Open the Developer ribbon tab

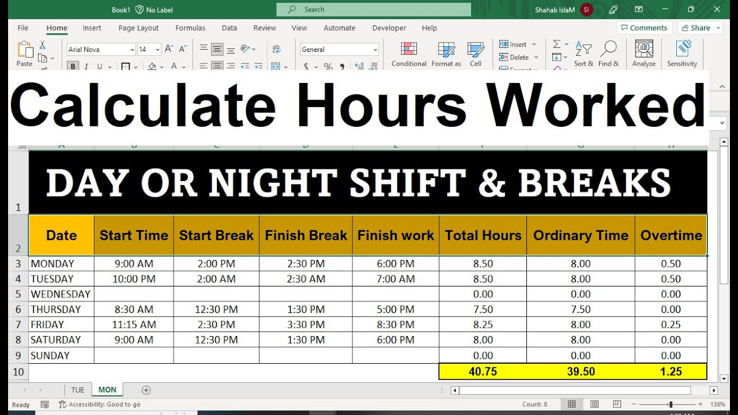pyautogui.click(x=389, y=28)
